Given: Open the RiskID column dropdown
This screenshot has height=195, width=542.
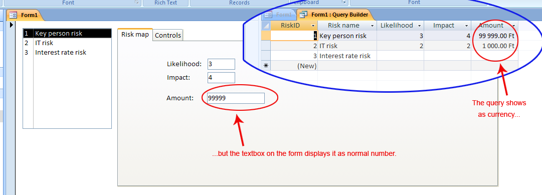Looking at the screenshot, I should pos(313,26).
